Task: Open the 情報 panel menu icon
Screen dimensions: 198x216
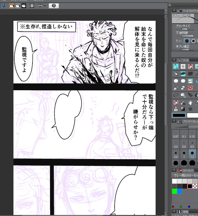Action: (x=174, y=211)
